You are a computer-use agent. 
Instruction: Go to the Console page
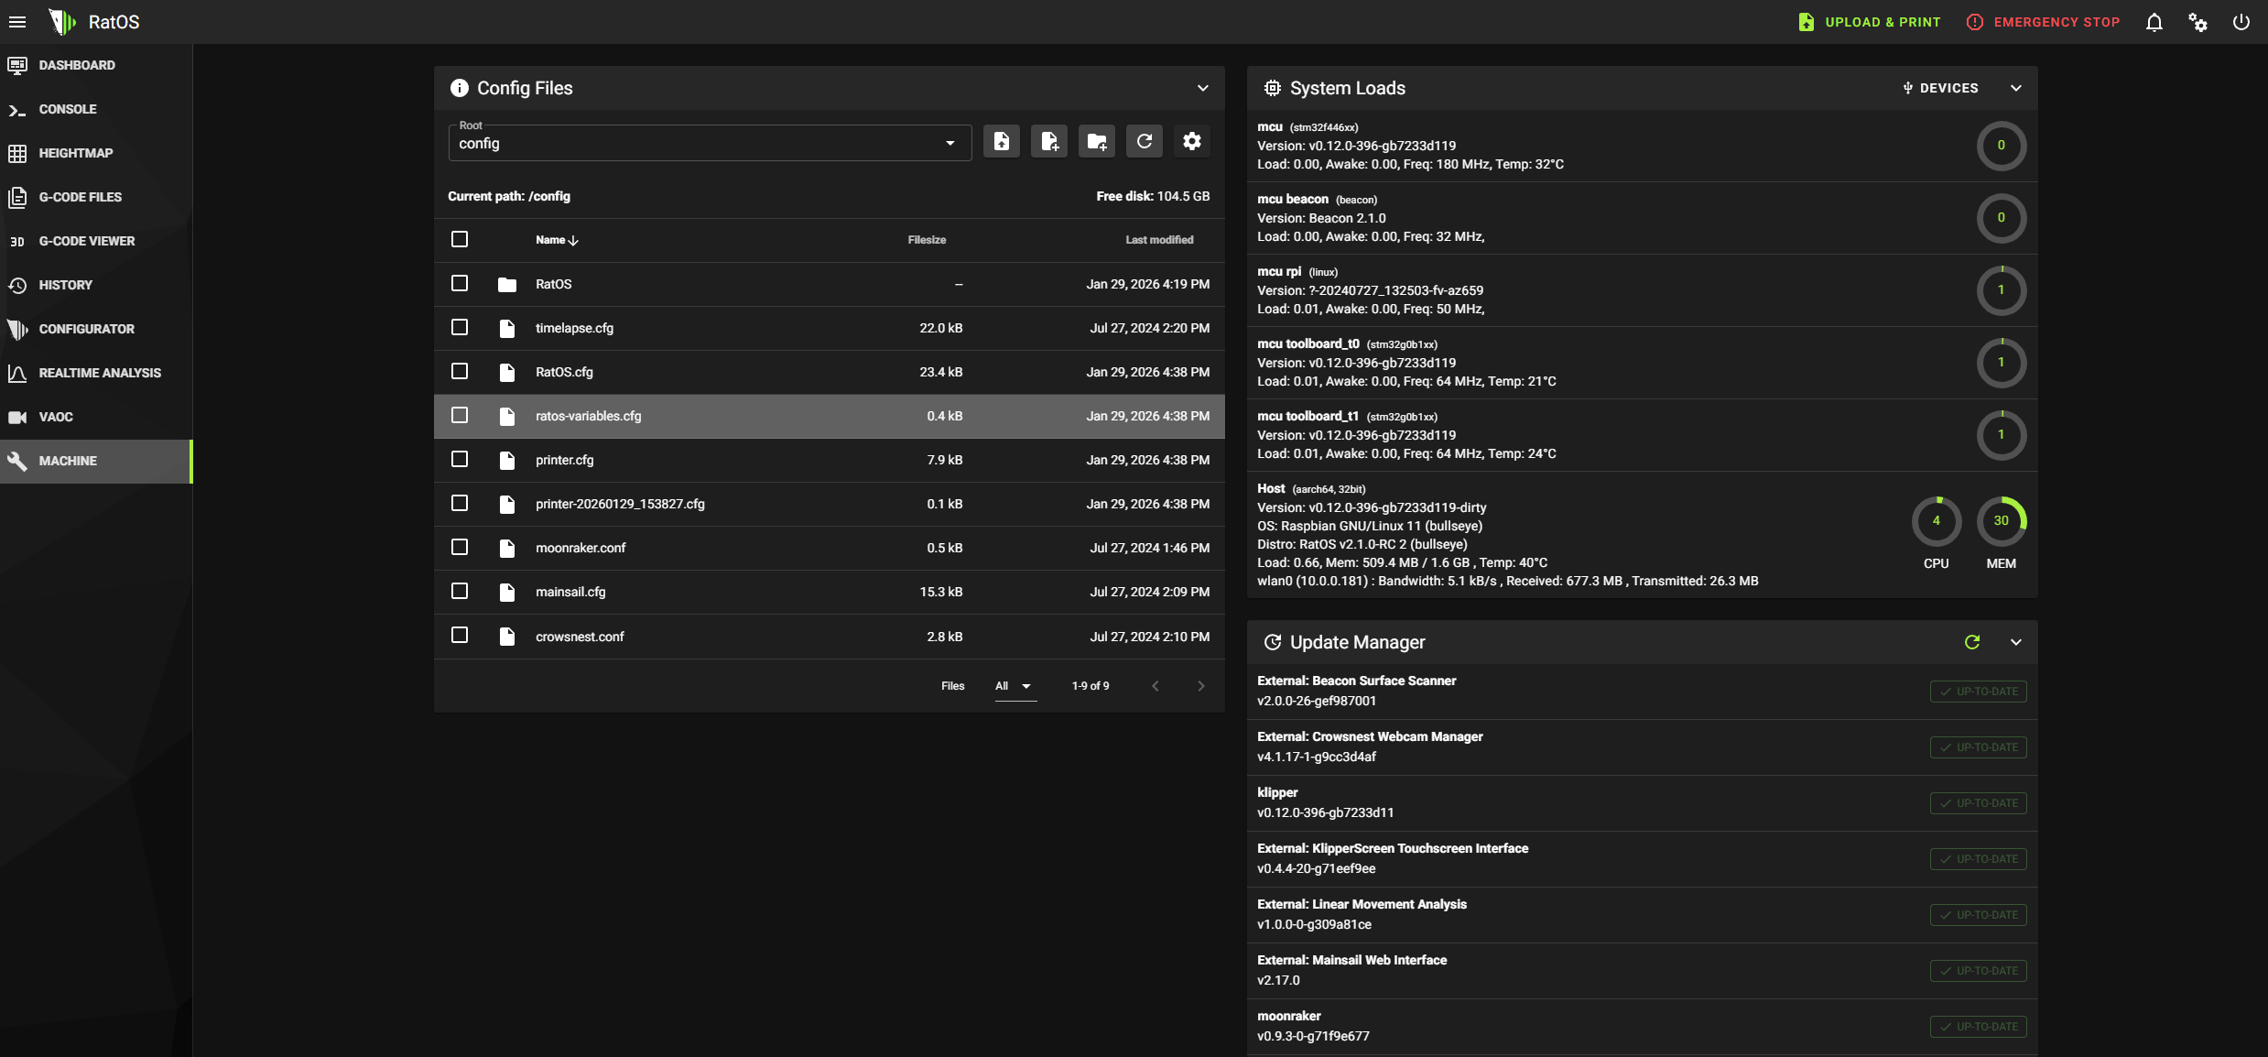pyautogui.click(x=67, y=109)
